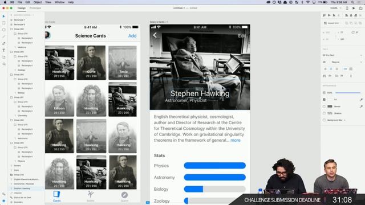This screenshot has width=365, height=205.
Task: Open the Apple menu
Action: 5,2
